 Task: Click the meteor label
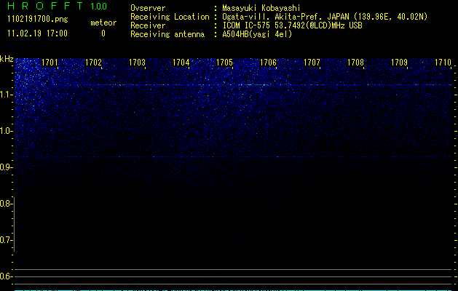[x=103, y=23]
